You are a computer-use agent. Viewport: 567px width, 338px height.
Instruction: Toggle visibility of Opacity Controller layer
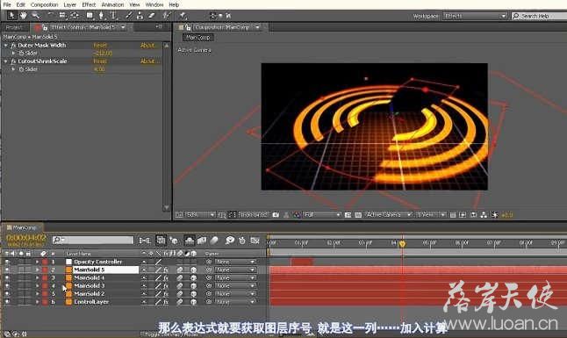pyautogui.click(x=7, y=262)
